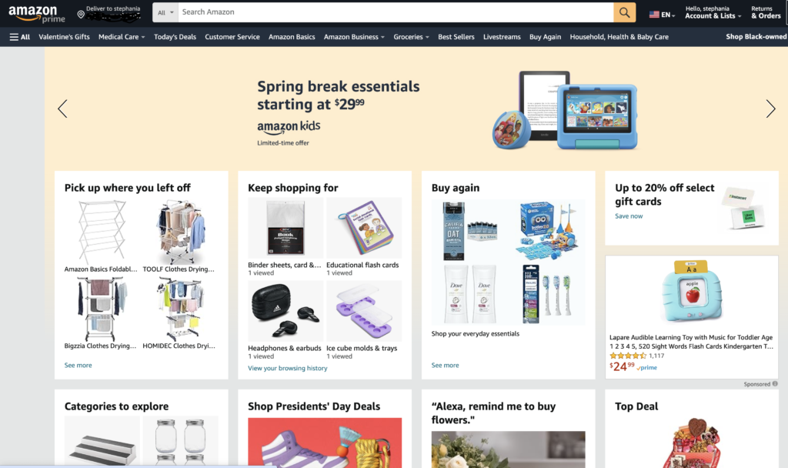Click Save now gift cards link

629,216
